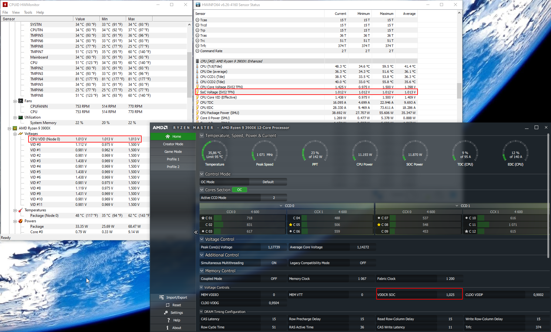Collapse the Powers tree node in HWMonitor
This screenshot has width=551, height=332.
click(15, 221)
